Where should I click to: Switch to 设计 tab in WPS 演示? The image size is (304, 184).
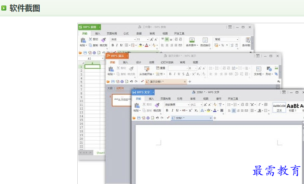point(138,62)
